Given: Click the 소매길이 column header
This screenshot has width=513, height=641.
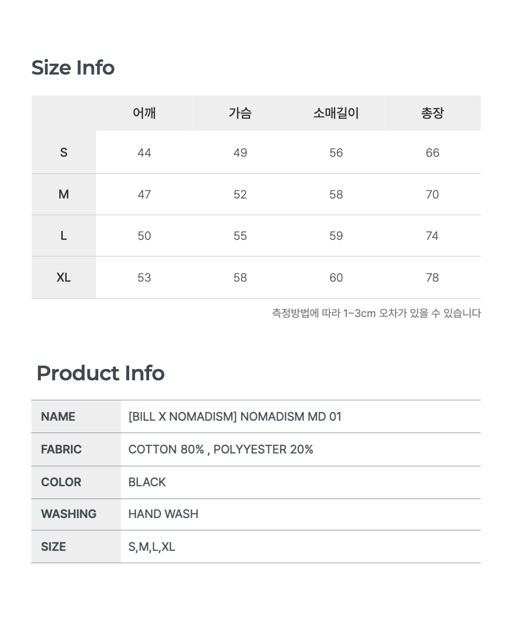Looking at the screenshot, I should 336,113.
